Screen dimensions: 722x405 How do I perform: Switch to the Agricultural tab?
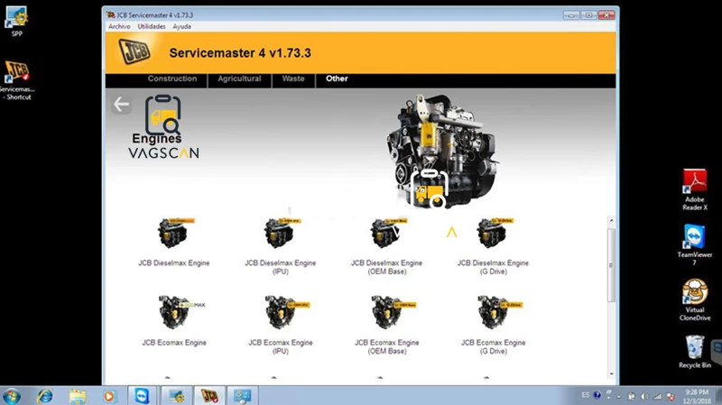pos(239,78)
